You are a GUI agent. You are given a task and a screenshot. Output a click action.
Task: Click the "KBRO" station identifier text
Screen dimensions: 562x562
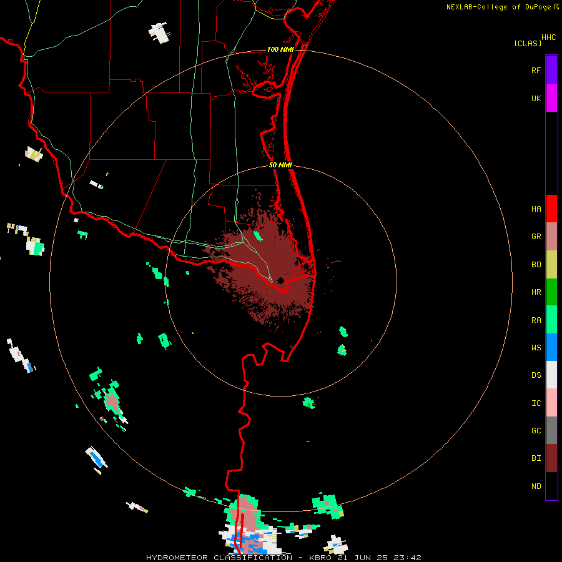pos(320,558)
